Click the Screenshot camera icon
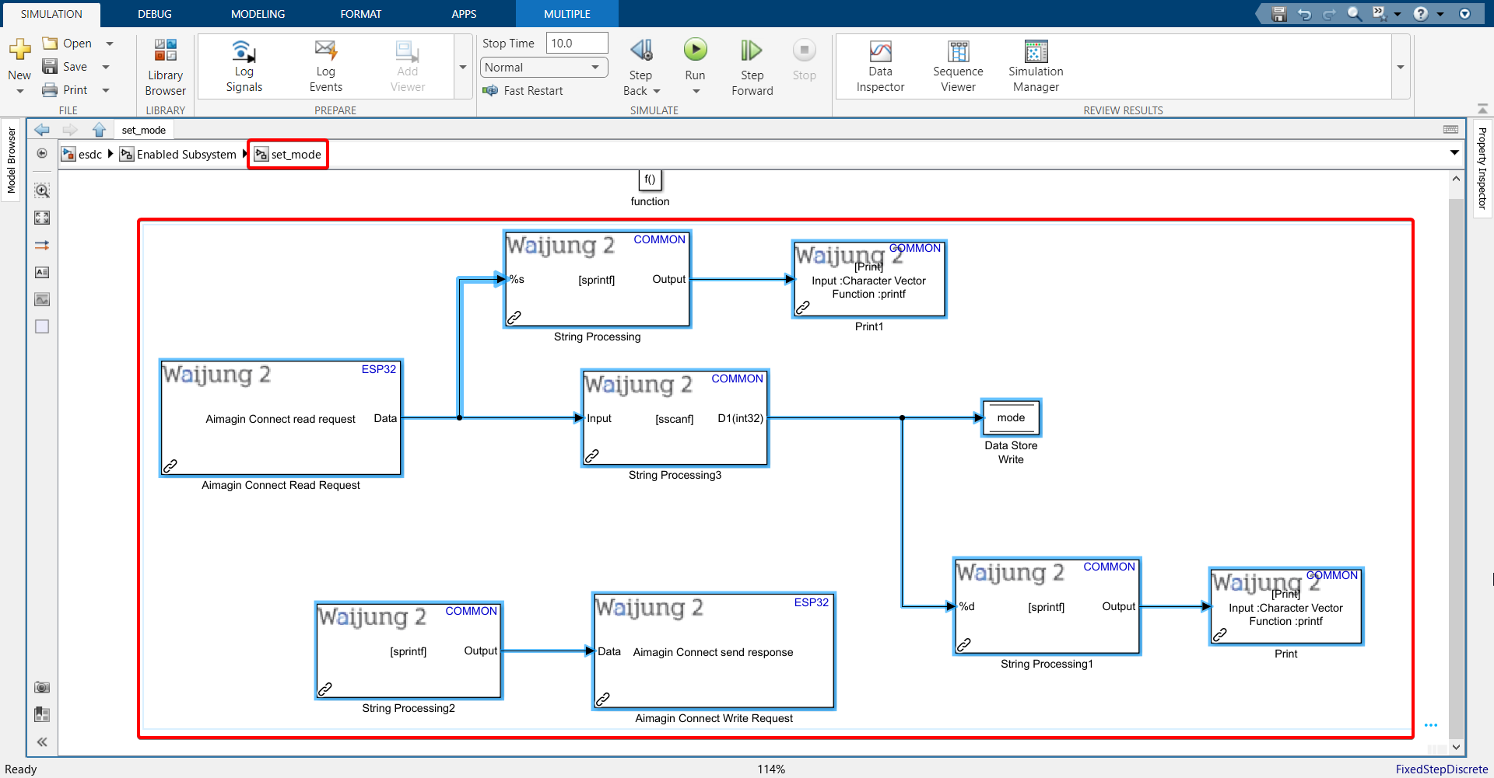The width and height of the screenshot is (1494, 778). click(x=42, y=687)
